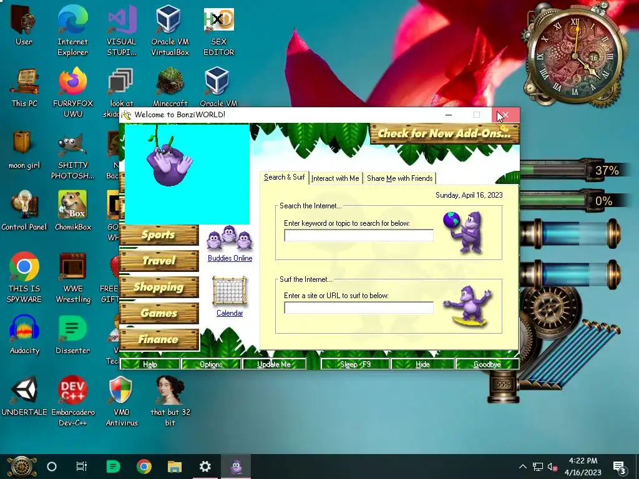Click Check for New Add-Ons sign
639x479 pixels.
[444, 133]
